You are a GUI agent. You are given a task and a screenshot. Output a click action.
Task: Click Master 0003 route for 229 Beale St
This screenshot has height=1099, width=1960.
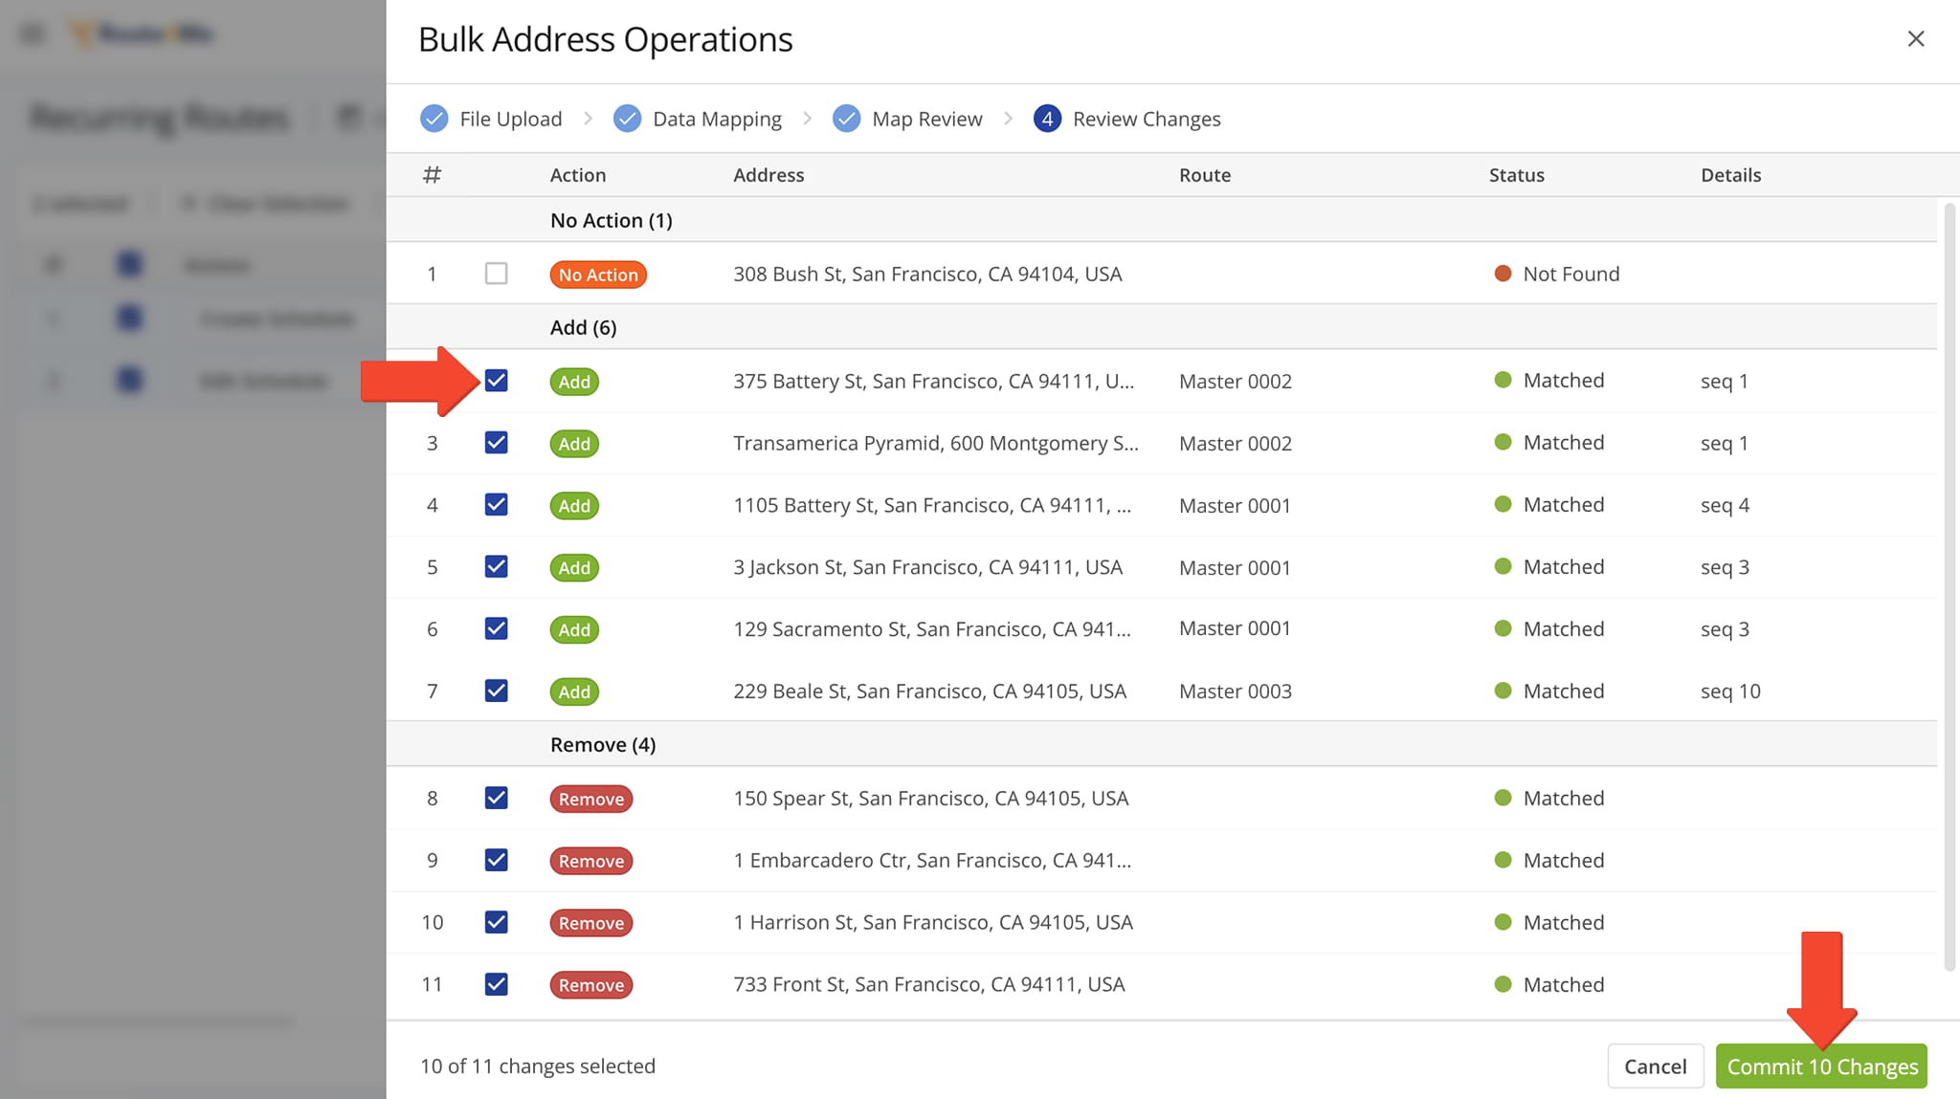tap(1235, 691)
